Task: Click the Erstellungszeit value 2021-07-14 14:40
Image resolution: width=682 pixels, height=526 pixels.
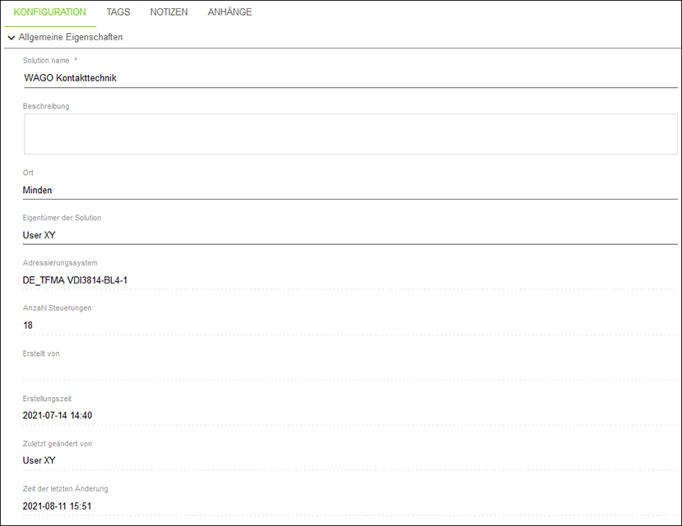Action: click(58, 416)
